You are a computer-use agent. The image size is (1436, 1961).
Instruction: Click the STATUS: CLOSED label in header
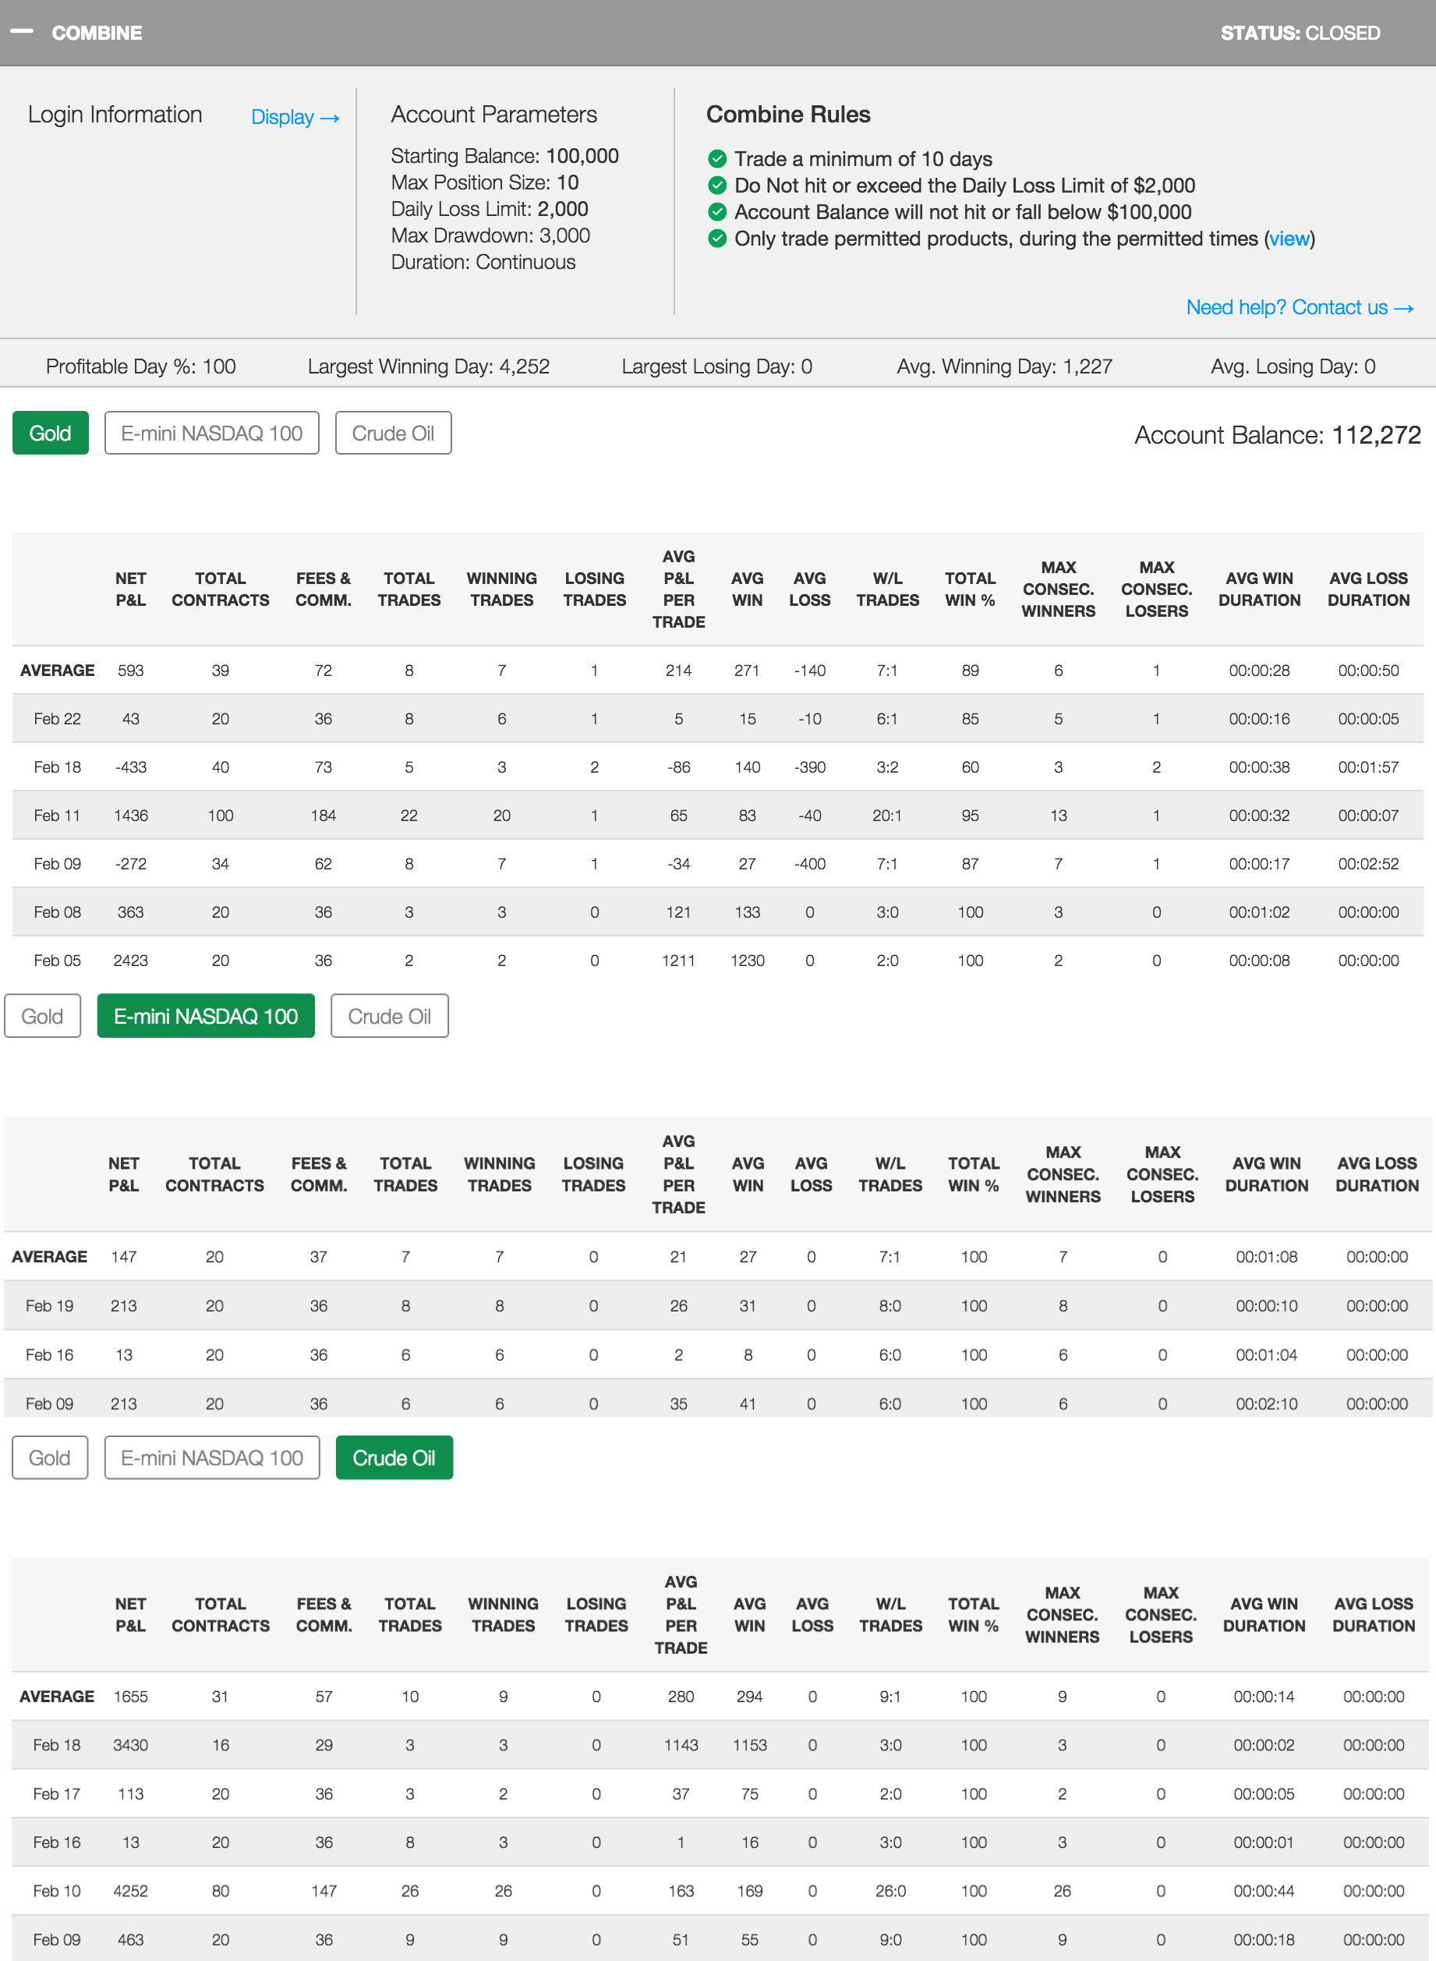point(1300,33)
